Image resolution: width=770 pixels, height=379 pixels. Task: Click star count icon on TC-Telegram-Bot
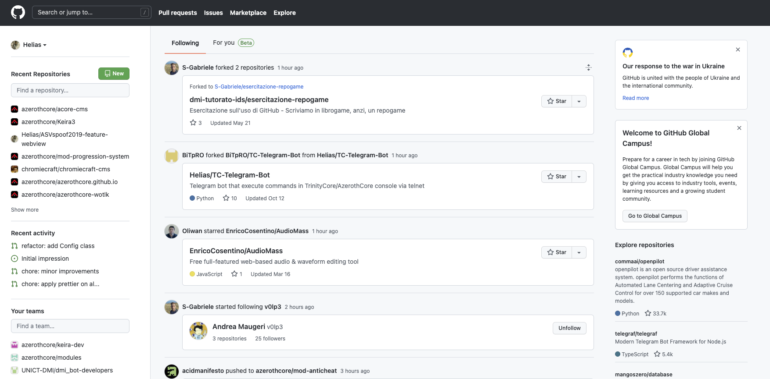pyautogui.click(x=226, y=198)
